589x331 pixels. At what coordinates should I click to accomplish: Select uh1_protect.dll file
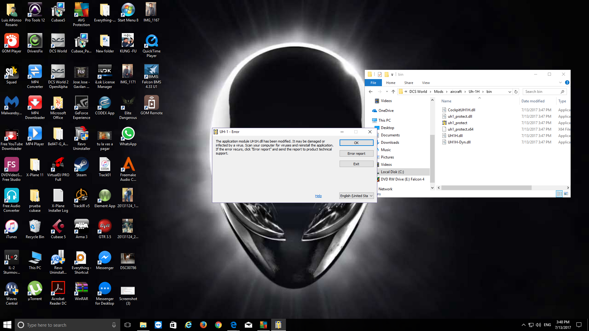460,116
